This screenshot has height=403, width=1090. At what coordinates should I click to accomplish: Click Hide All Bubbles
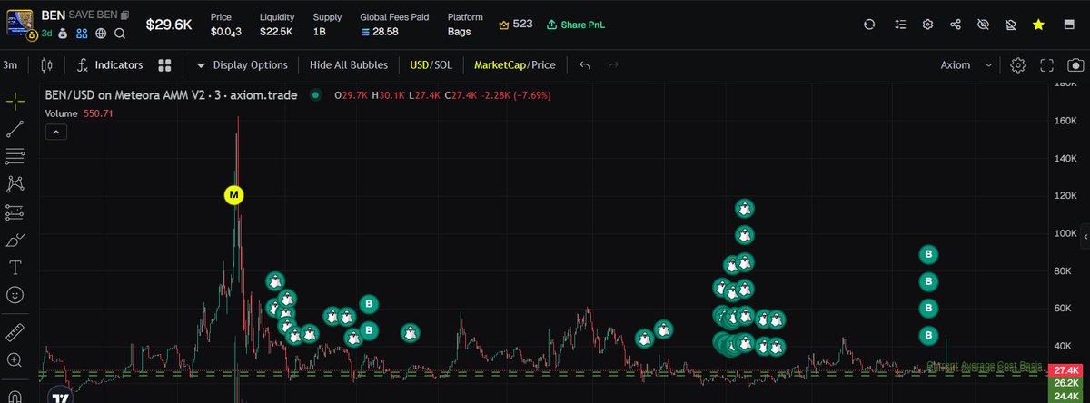(349, 65)
